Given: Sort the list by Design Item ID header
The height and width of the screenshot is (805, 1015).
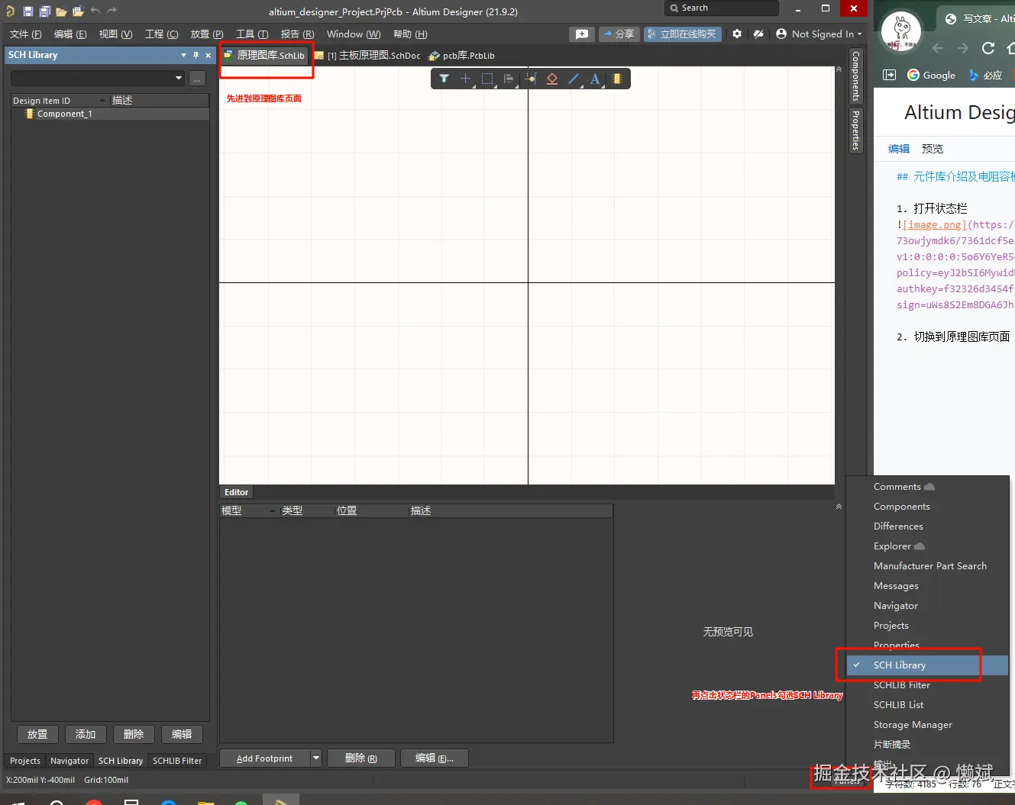Looking at the screenshot, I should click(x=59, y=101).
